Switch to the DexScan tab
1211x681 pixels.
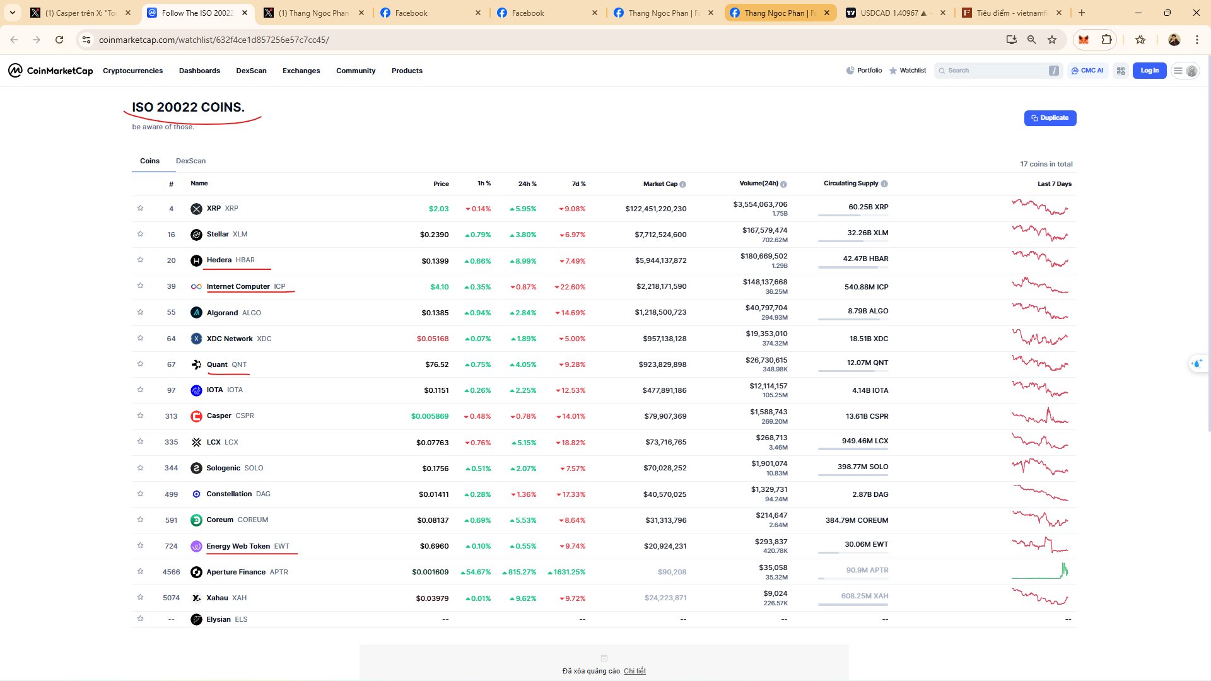point(190,161)
